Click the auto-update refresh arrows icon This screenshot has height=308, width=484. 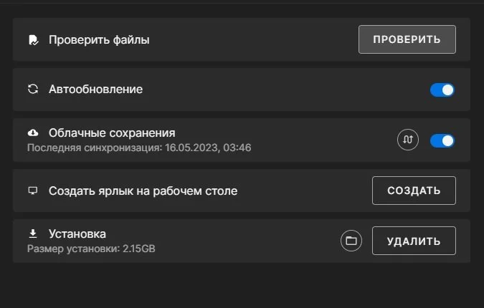(33, 89)
